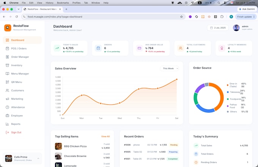Click the Customers sidebar icon
The height and width of the screenshot is (167, 258).
pyautogui.click(x=7, y=90)
